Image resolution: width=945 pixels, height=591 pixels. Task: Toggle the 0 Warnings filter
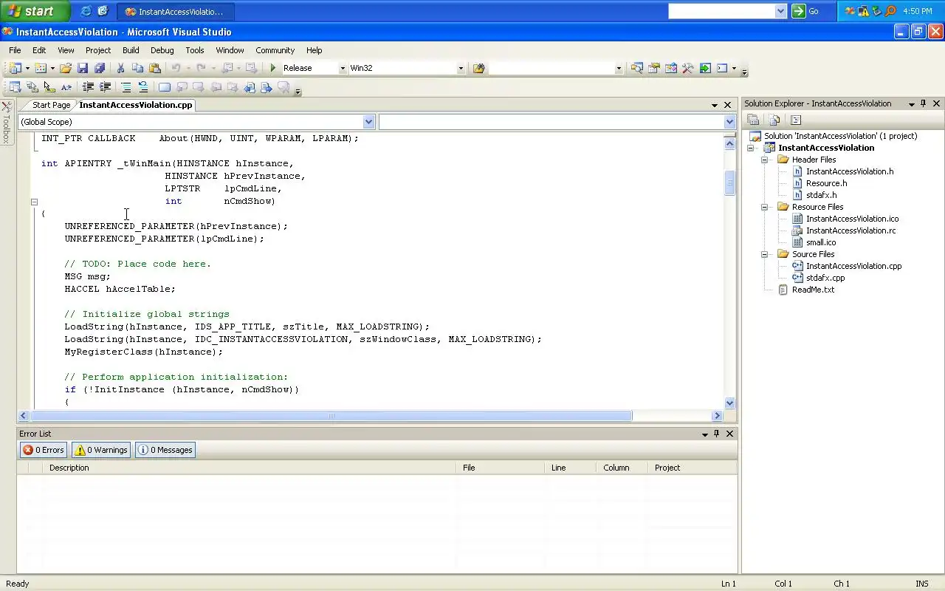tap(101, 450)
